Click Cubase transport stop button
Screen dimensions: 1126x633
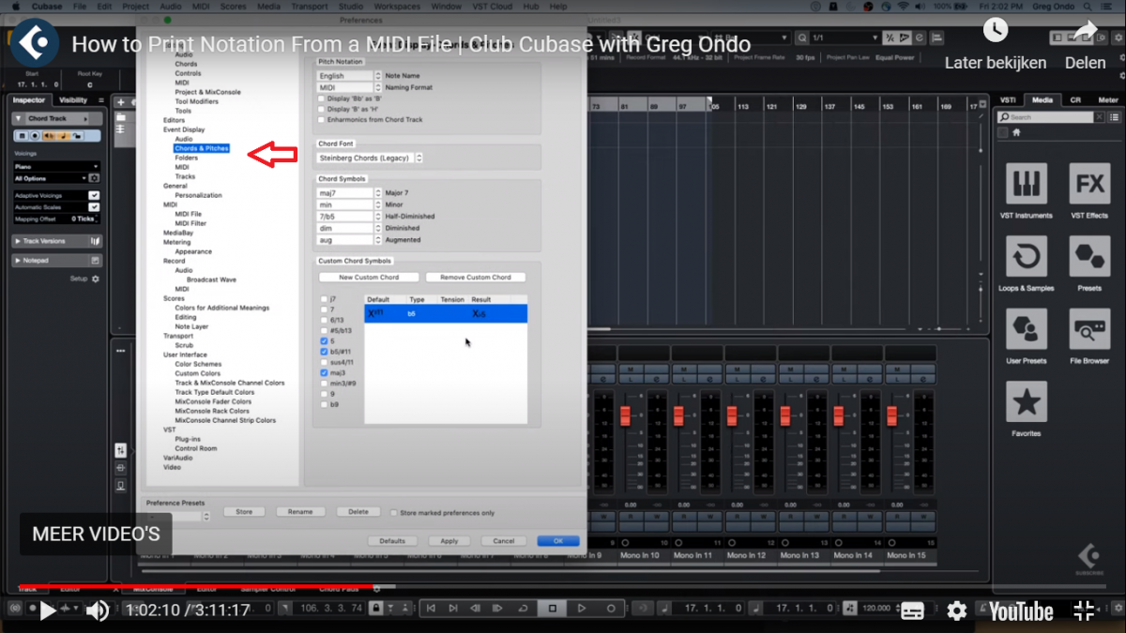pos(554,609)
